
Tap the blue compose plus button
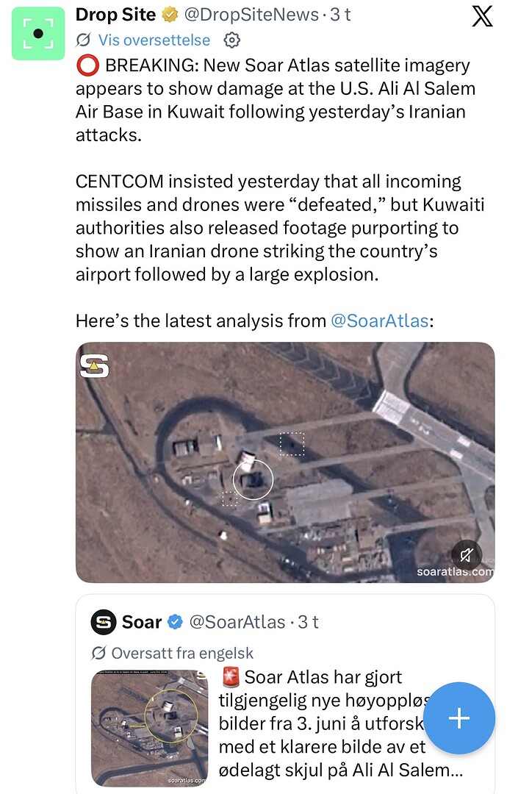coord(459,718)
